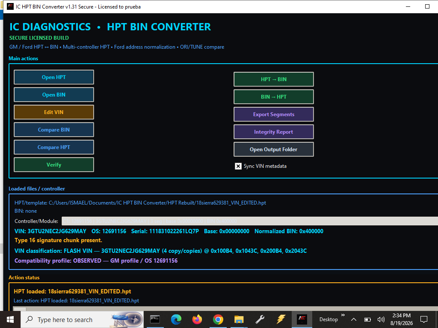Screen dimensions: 438x328
Task: Open the volume control icon
Action: click(x=380, y=319)
